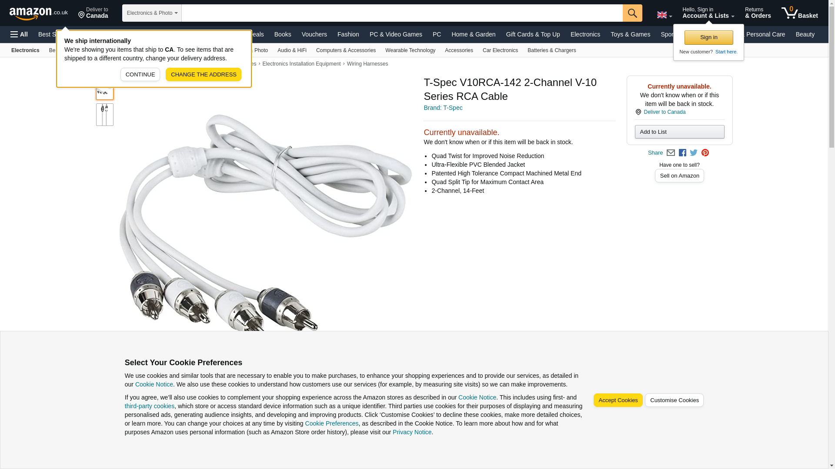Go to the Amazon.co.uk logo home
Viewport: 835px width, 469px height.
pyautogui.click(x=39, y=13)
